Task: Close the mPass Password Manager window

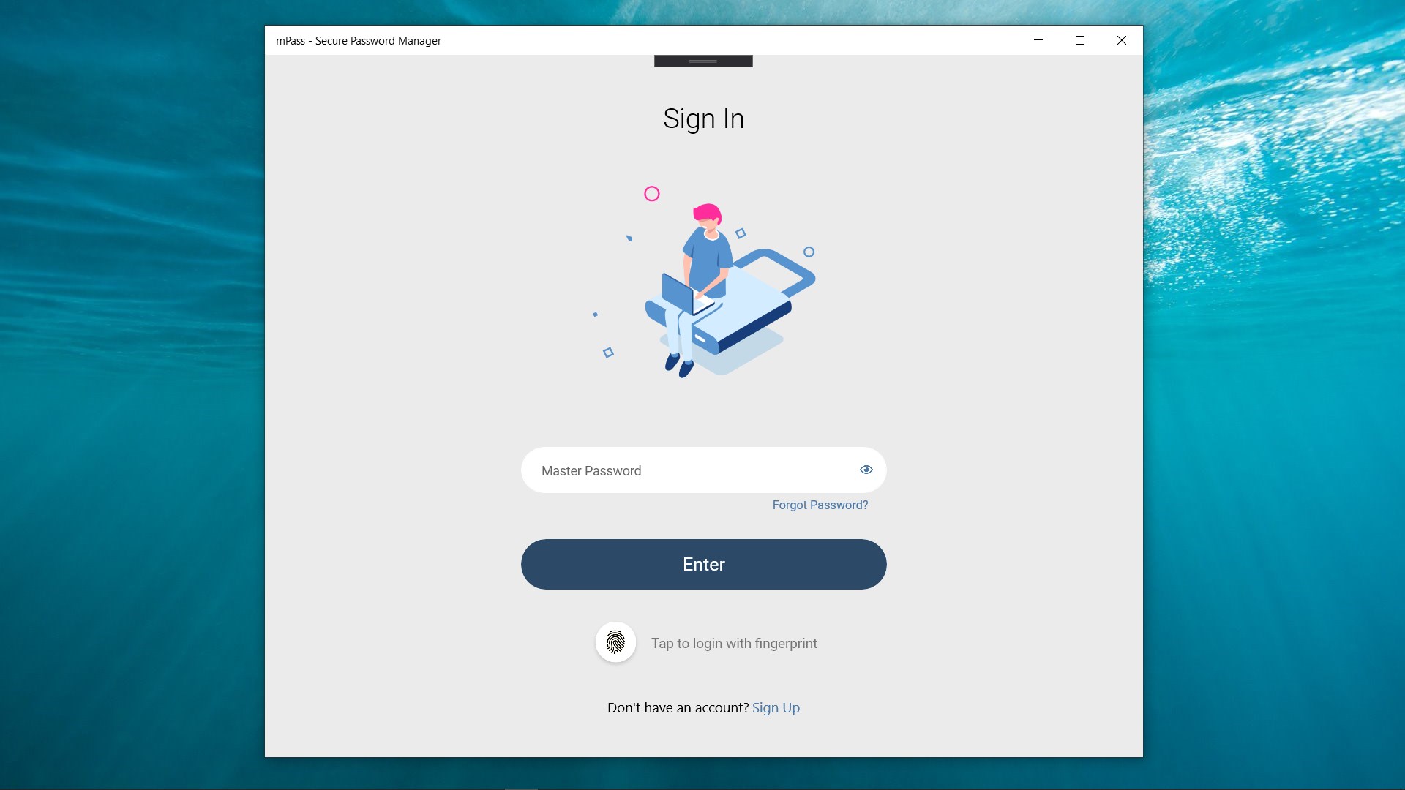Action: tap(1121, 40)
